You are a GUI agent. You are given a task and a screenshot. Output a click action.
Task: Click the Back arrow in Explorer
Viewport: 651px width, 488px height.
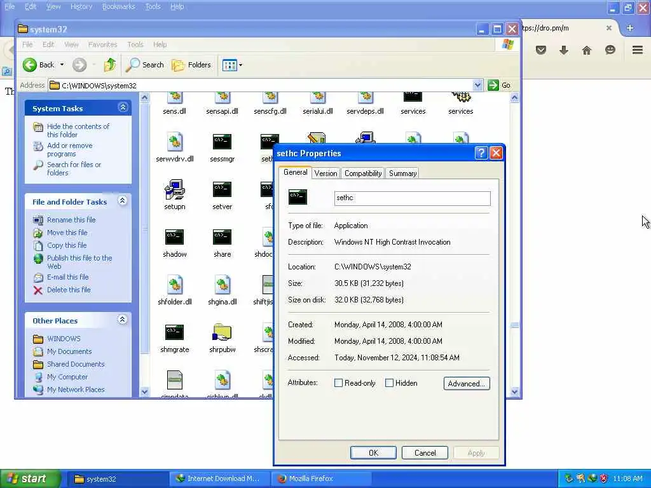(x=30, y=65)
